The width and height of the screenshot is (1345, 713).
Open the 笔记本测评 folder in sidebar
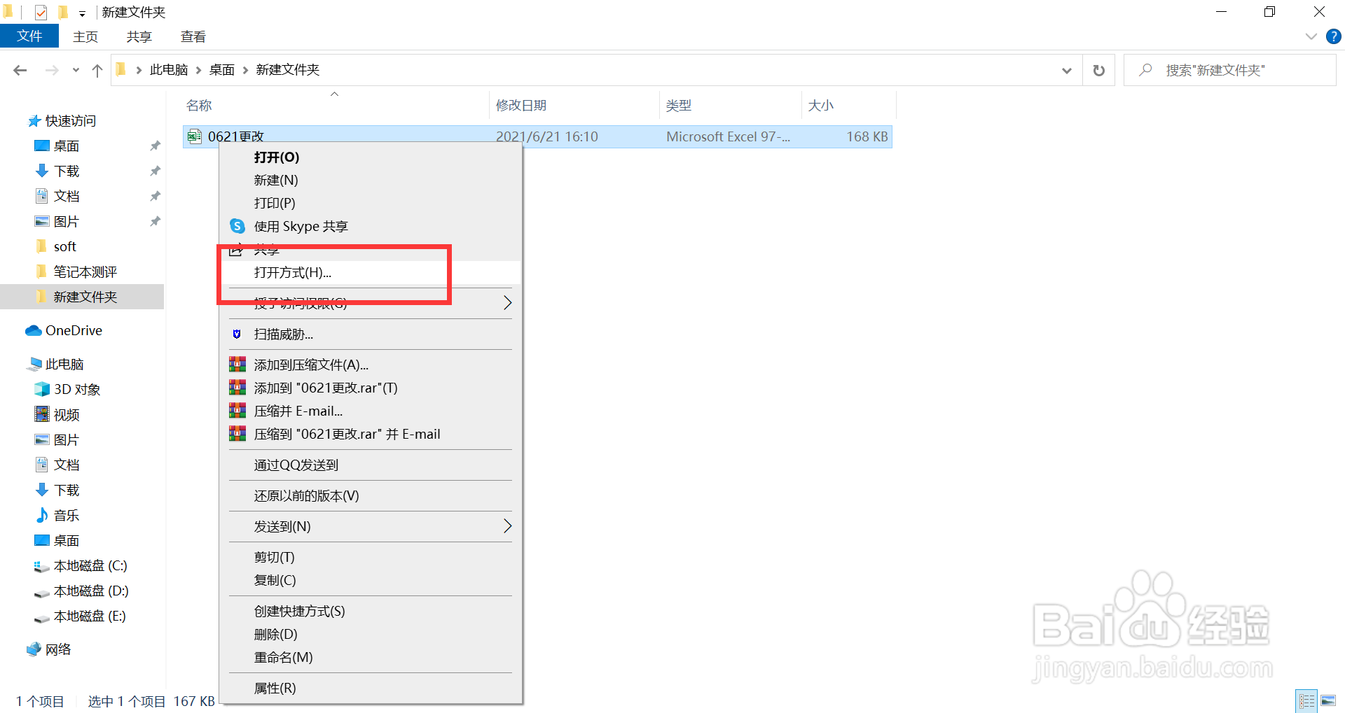click(85, 272)
